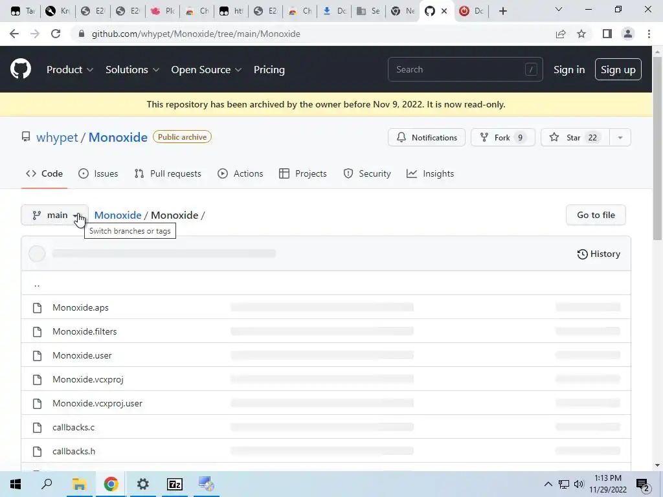
Task: Open the Star lists dropdown arrow
Action: [x=620, y=137]
